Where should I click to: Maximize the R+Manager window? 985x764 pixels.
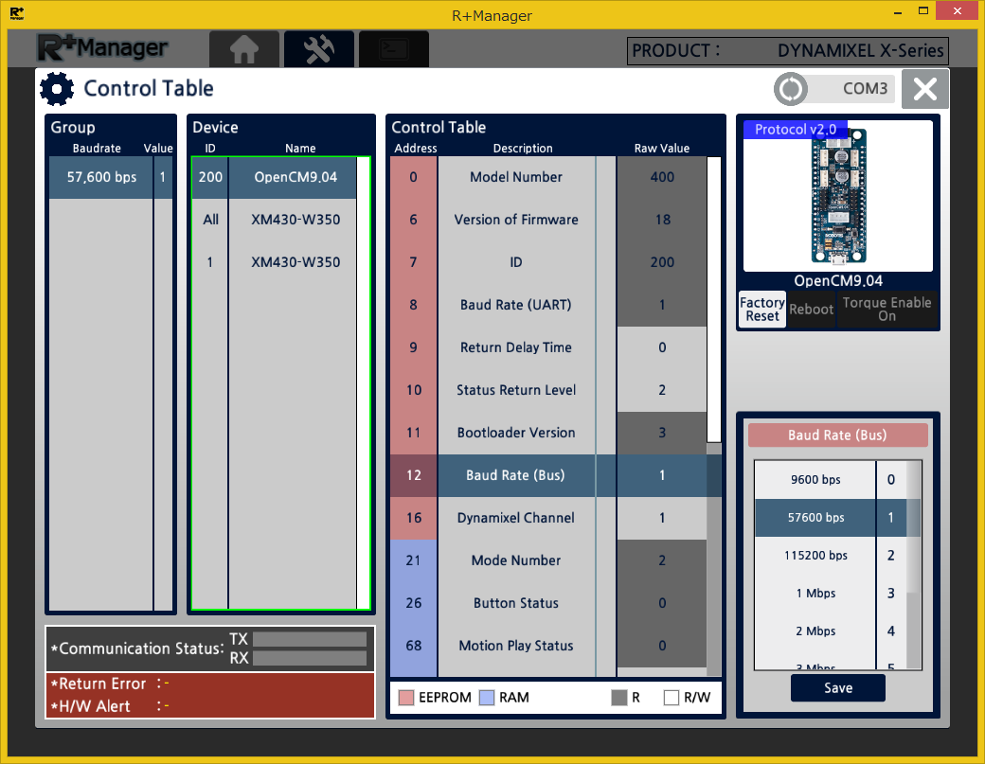923,10
